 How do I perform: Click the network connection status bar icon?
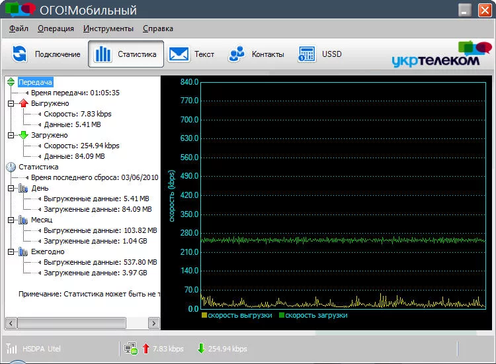[x=130, y=349]
